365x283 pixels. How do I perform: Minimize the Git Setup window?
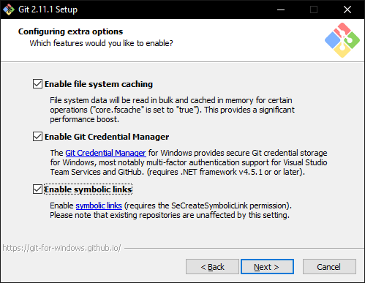[x=281, y=10]
